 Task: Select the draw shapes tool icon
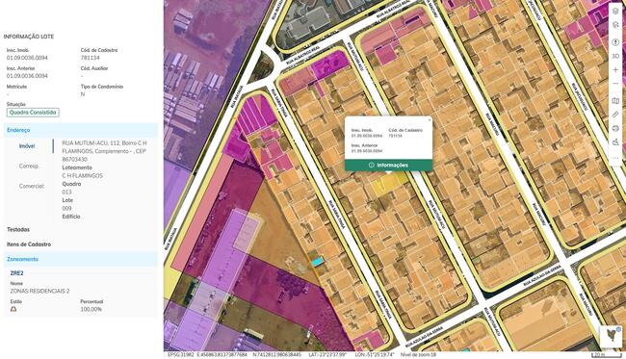[615, 142]
